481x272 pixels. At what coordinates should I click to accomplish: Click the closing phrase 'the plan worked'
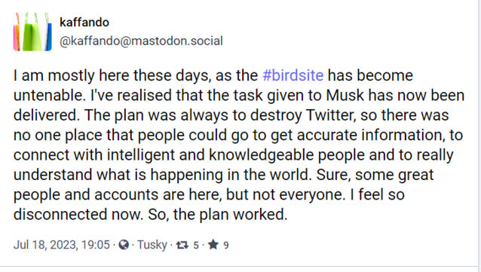228,214
